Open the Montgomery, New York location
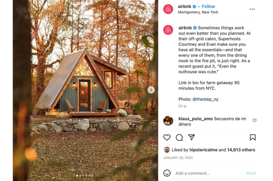Screen dimensions: 273x181 coord(198,12)
